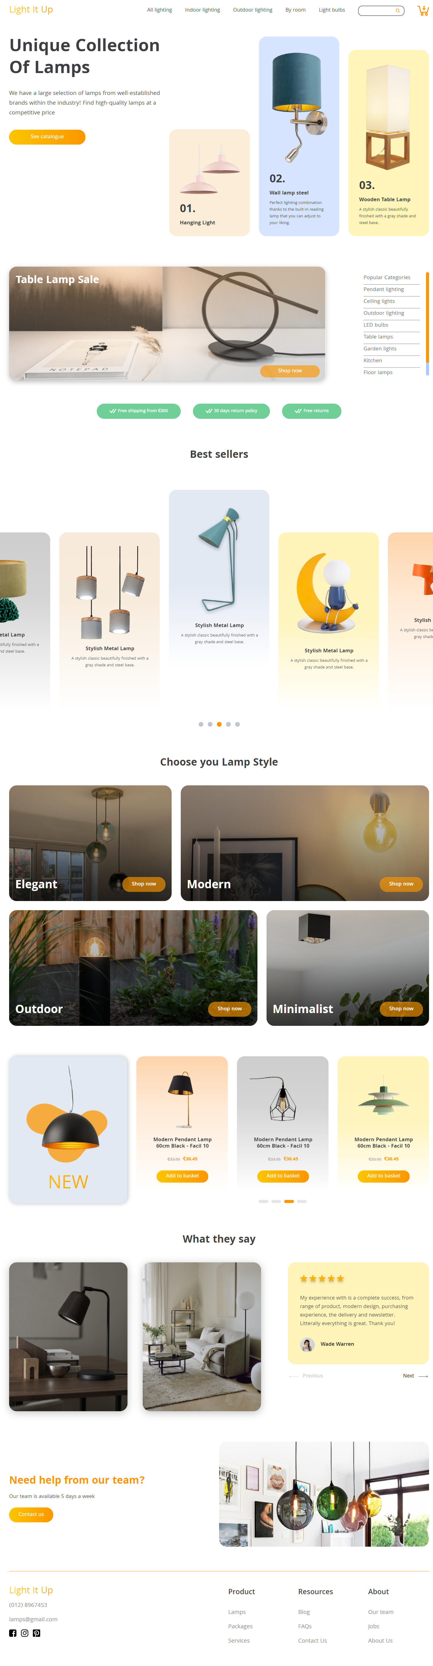
Task: Click the Next arrow in testimonials
Action: tap(423, 1376)
